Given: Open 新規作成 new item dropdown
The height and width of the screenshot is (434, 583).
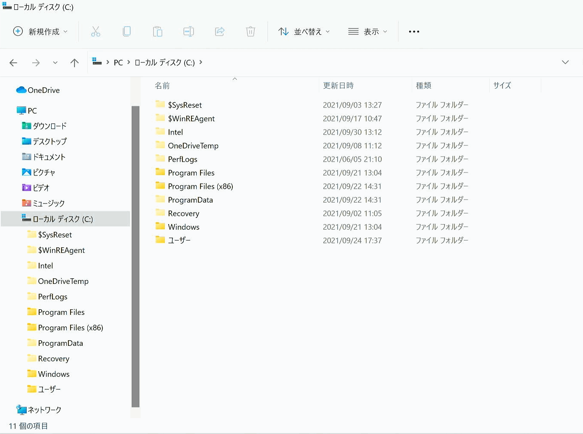Looking at the screenshot, I should click(x=40, y=31).
